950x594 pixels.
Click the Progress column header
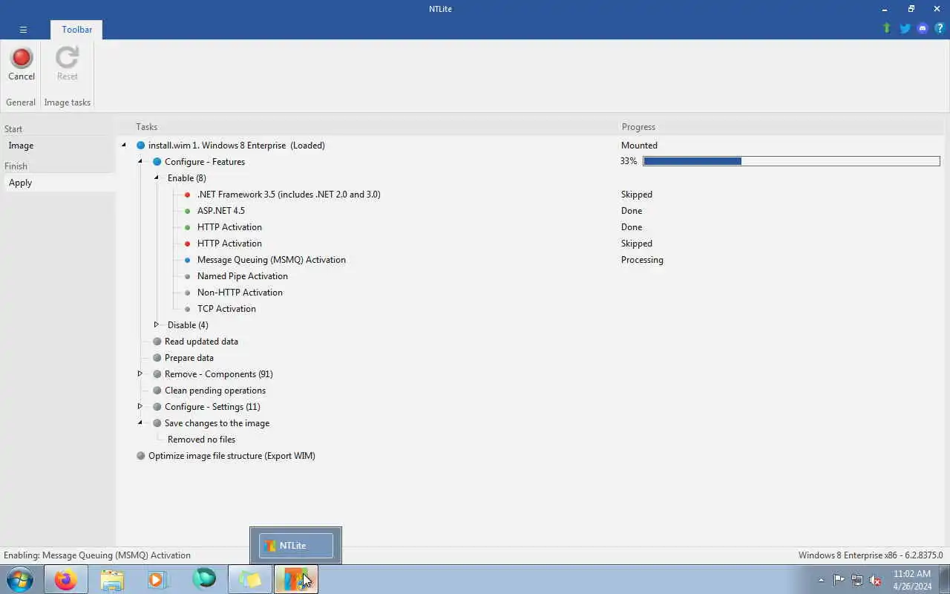pyautogui.click(x=638, y=127)
